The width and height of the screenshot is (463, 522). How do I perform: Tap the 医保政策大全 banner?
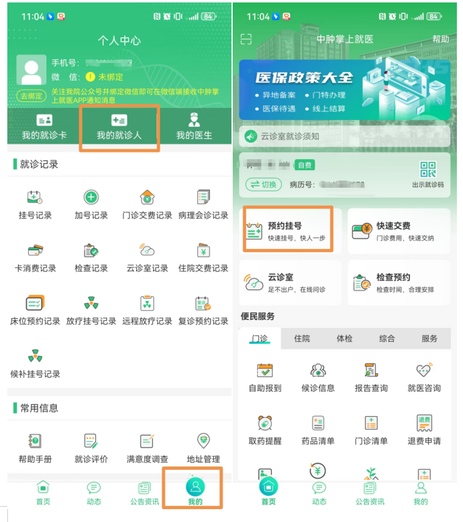(x=345, y=89)
